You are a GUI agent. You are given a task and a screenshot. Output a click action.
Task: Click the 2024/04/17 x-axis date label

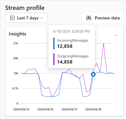pos(69,109)
